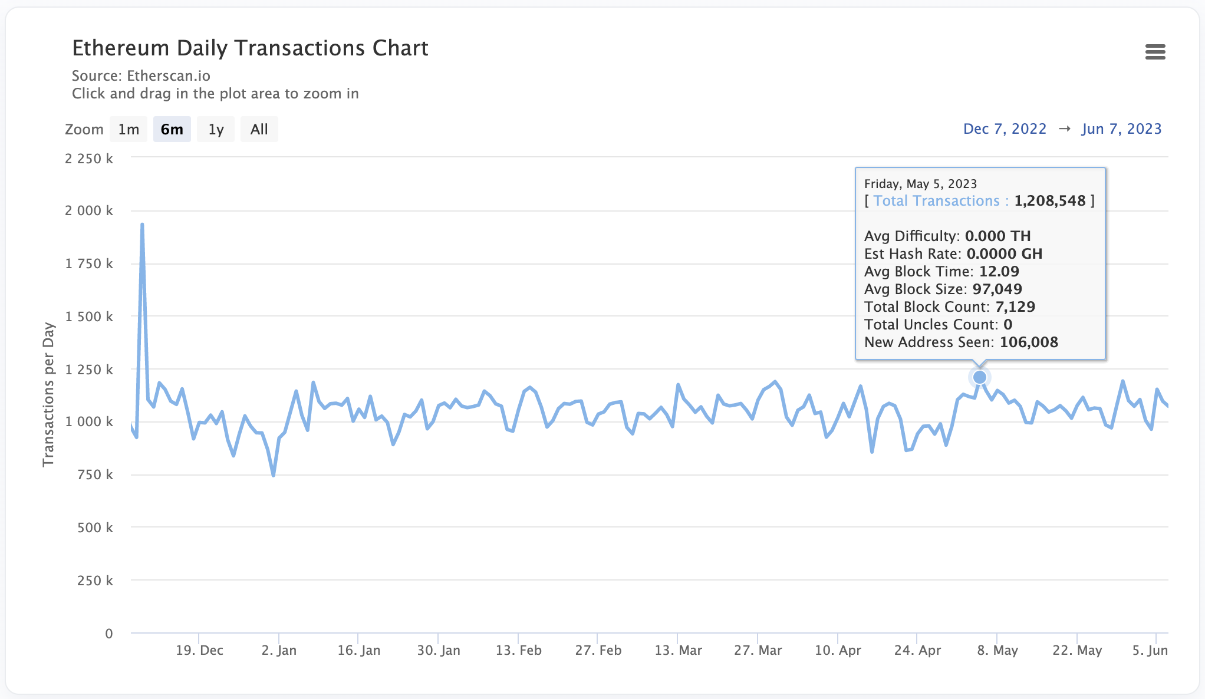Click the '1 750 k' y-axis label
Image resolution: width=1205 pixels, height=699 pixels.
point(89,263)
